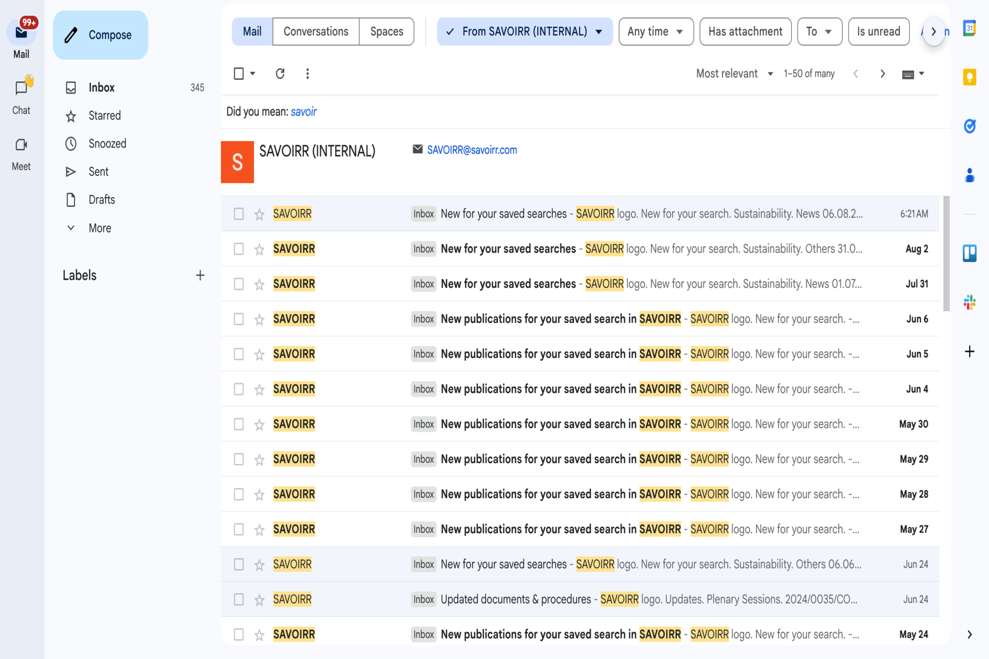Open Slack add-on icon
Screen dimensions: 989x659
[x=970, y=302]
